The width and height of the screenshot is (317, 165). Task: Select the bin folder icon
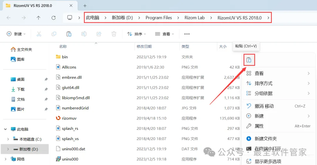pyautogui.click(x=58, y=57)
